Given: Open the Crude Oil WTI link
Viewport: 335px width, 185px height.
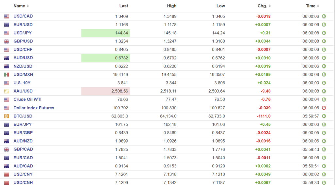Looking at the screenshot, I should coord(27,100).
